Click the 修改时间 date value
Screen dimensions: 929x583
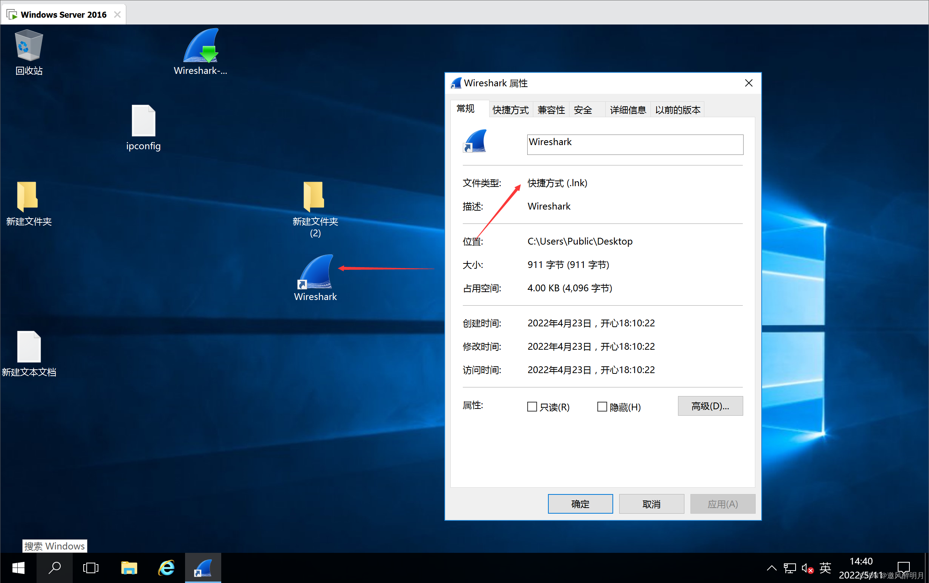pos(591,346)
